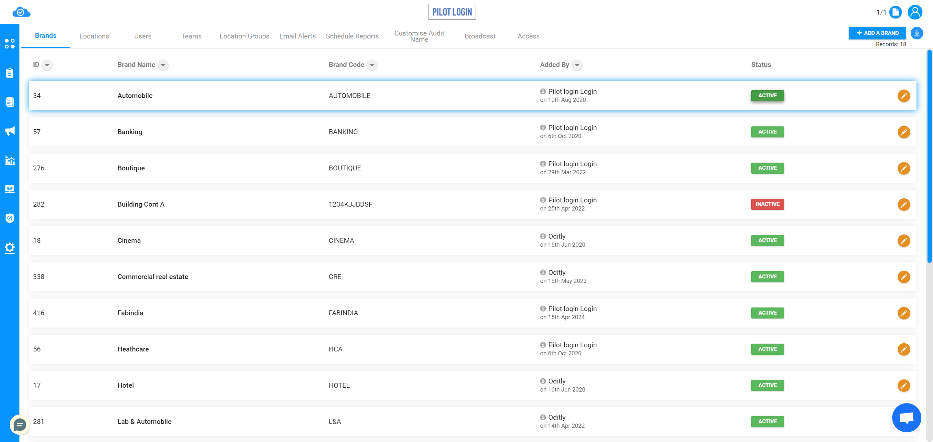Click the vertical scrollbar thumb
This screenshot has height=442, width=933.
coord(929,156)
